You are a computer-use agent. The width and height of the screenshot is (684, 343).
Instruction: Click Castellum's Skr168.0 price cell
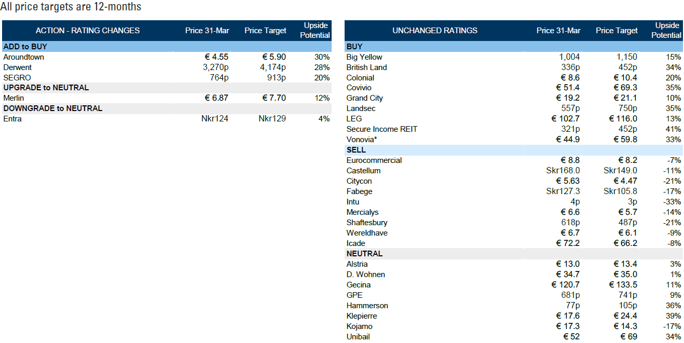563,171
